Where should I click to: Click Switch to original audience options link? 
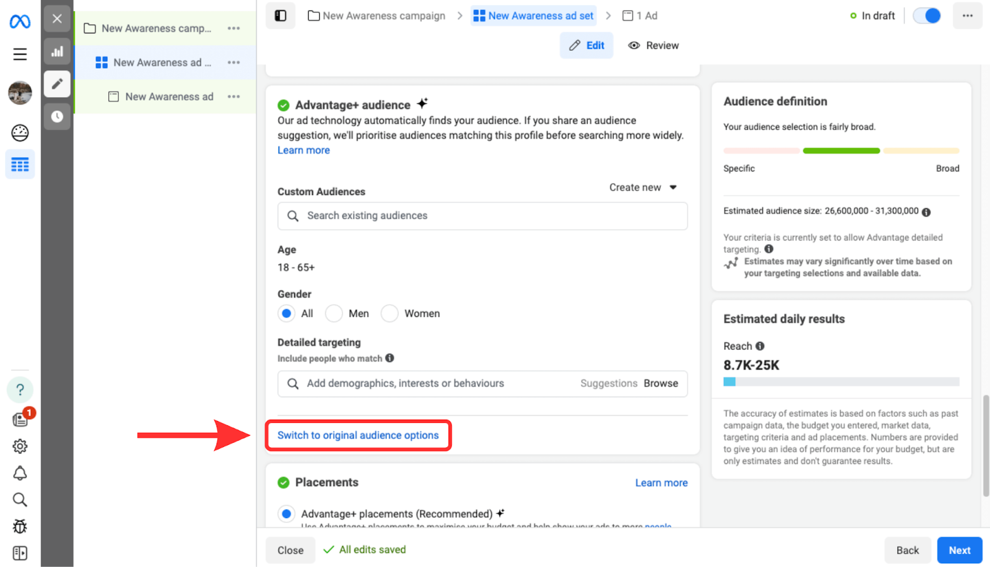[x=358, y=435]
